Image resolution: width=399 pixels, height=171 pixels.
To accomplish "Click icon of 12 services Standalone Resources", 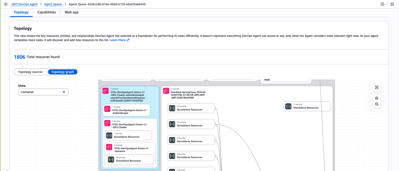I will tap(288, 106).
